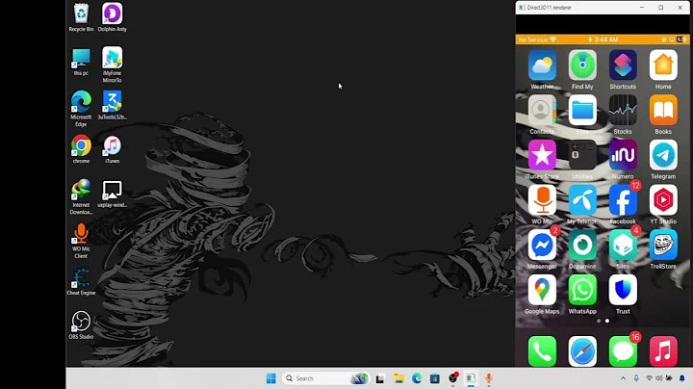Open Task View from the taskbar
The image size is (693, 389).
click(x=379, y=378)
